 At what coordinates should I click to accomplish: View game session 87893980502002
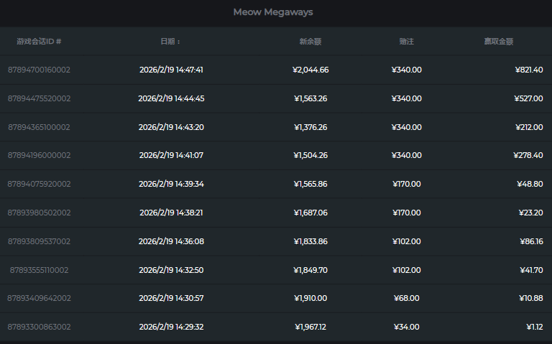[x=39, y=213]
